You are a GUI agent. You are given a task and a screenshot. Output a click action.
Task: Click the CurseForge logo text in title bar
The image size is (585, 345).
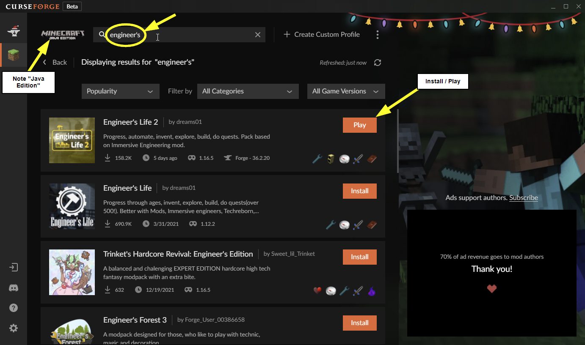32,7
